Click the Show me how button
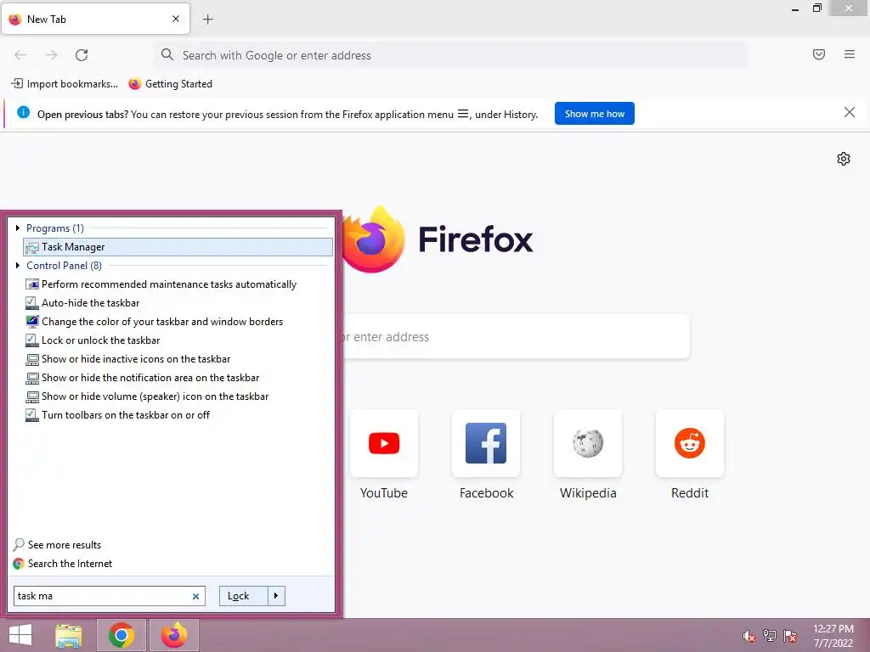Image resolution: width=870 pixels, height=652 pixels. tap(594, 114)
